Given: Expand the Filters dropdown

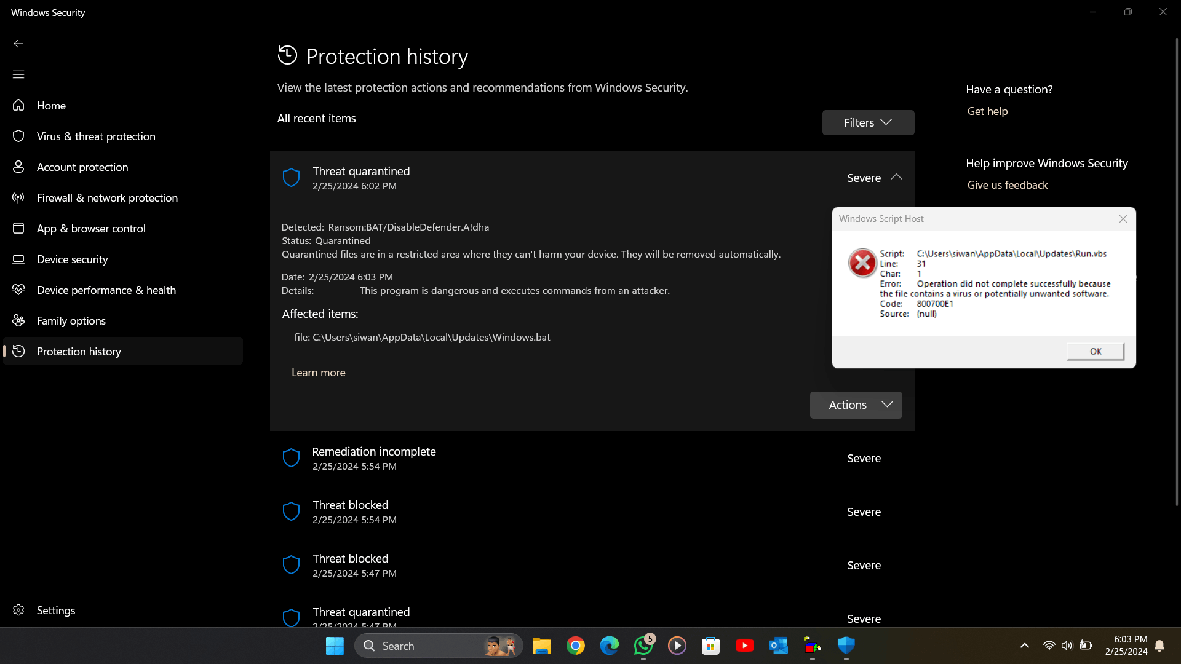Looking at the screenshot, I should point(868,122).
